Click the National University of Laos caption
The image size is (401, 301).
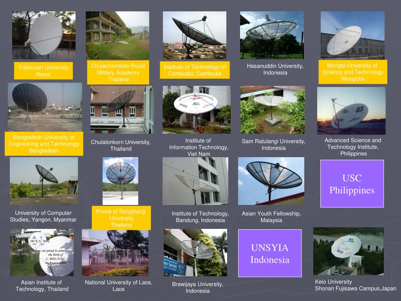click(118, 286)
